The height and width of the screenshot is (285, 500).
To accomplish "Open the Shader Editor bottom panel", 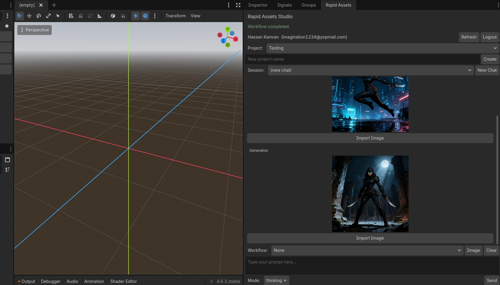I will [123, 281].
